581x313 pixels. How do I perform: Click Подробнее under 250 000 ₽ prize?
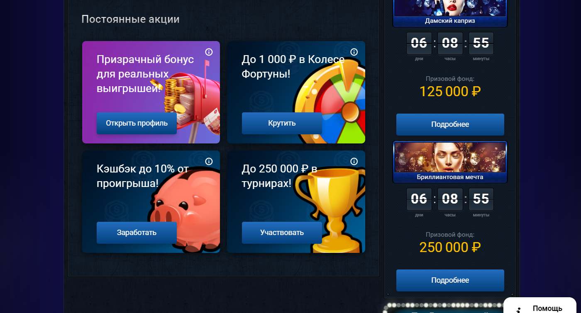coord(450,280)
